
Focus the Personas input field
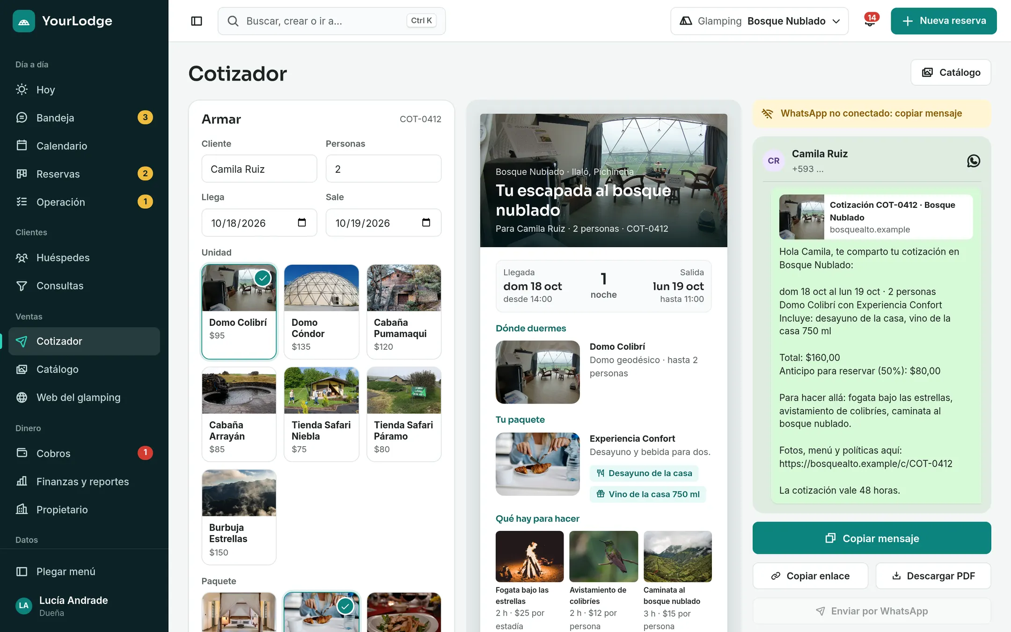point(383,169)
